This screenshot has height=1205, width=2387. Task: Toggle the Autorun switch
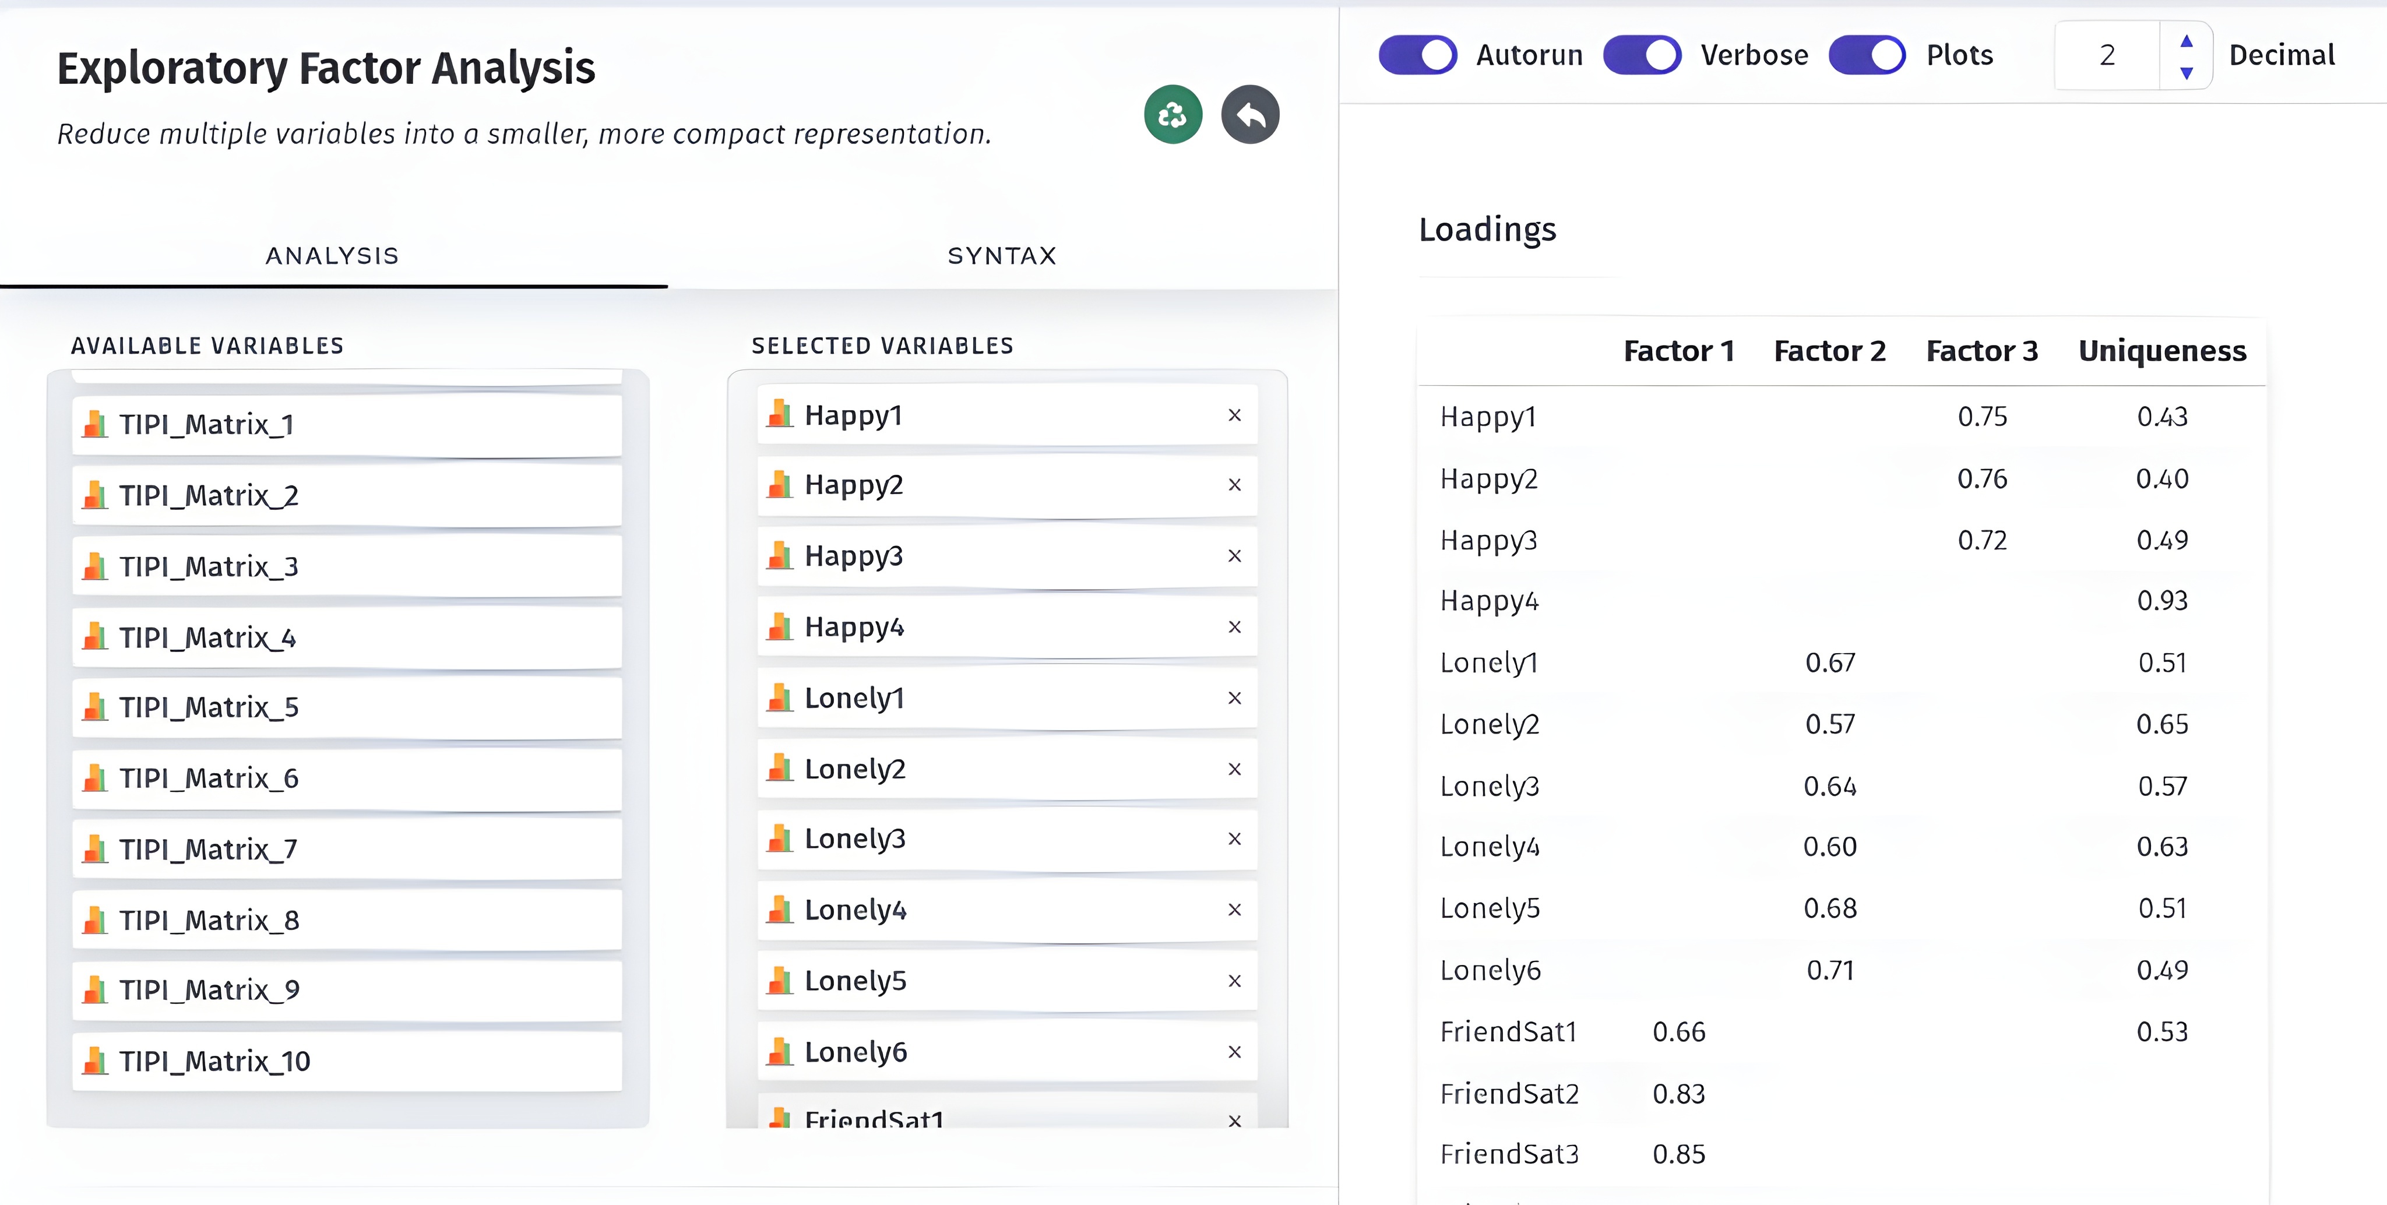[1417, 55]
